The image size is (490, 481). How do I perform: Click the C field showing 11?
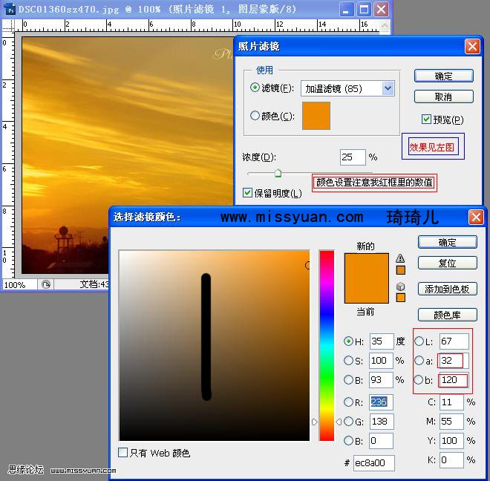click(452, 402)
